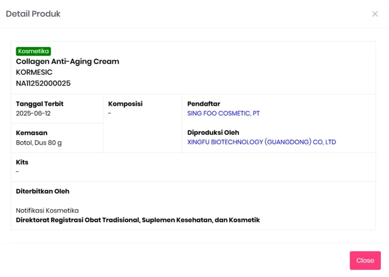Click the Kits heading
This screenshot has width=389, height=277.
click(22, 162)
